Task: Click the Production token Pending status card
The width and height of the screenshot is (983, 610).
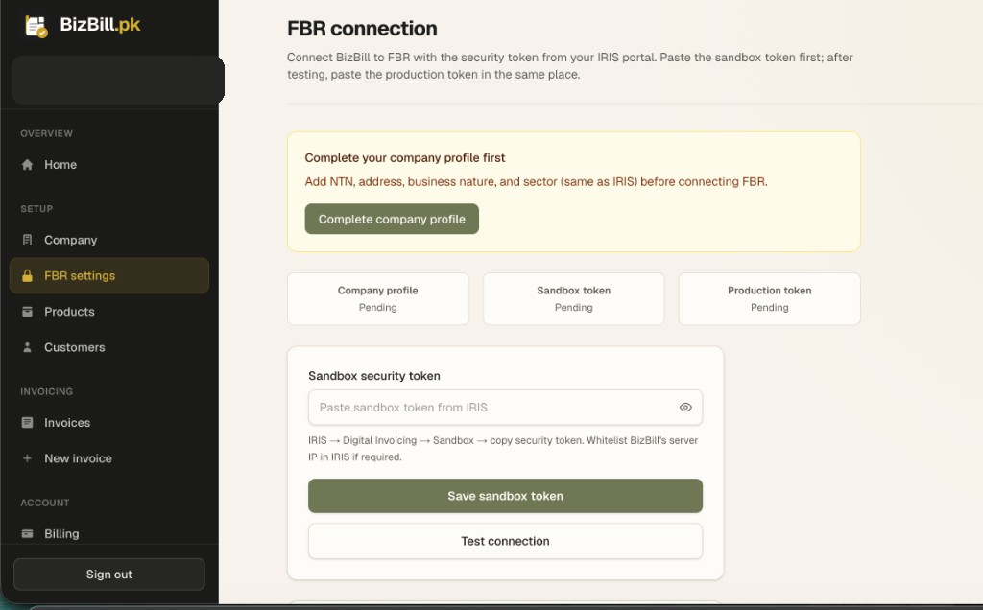Action: (x=769, y=298)
